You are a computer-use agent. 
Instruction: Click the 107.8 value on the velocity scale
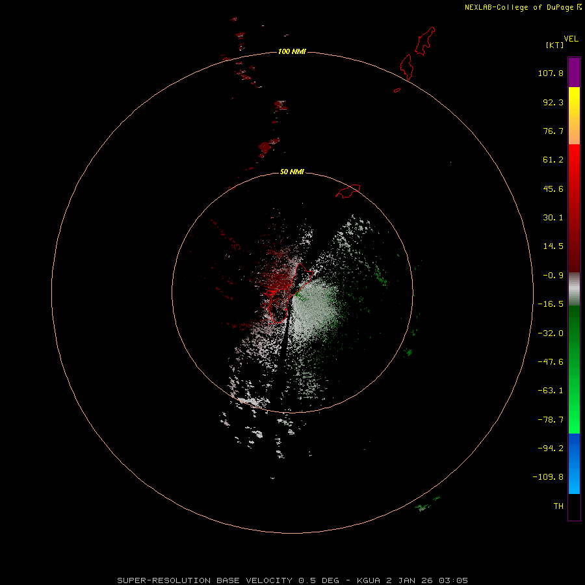click(551, 73)
